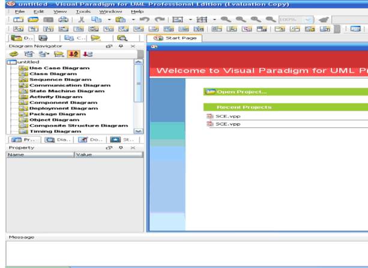Click Collapse All icon in Diagram Navigator
This screenshot has width=368, height=268.
pos(44,54)
